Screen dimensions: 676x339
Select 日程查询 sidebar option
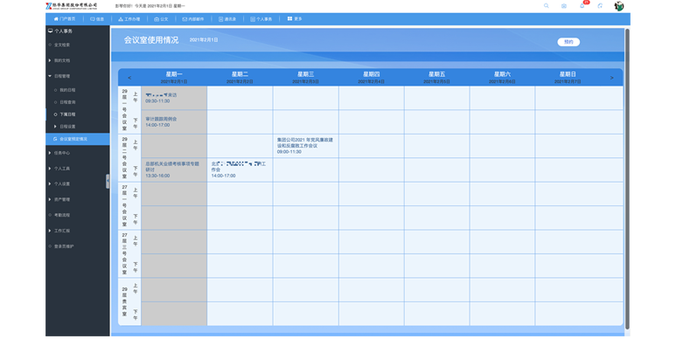(x=67, y=102)
